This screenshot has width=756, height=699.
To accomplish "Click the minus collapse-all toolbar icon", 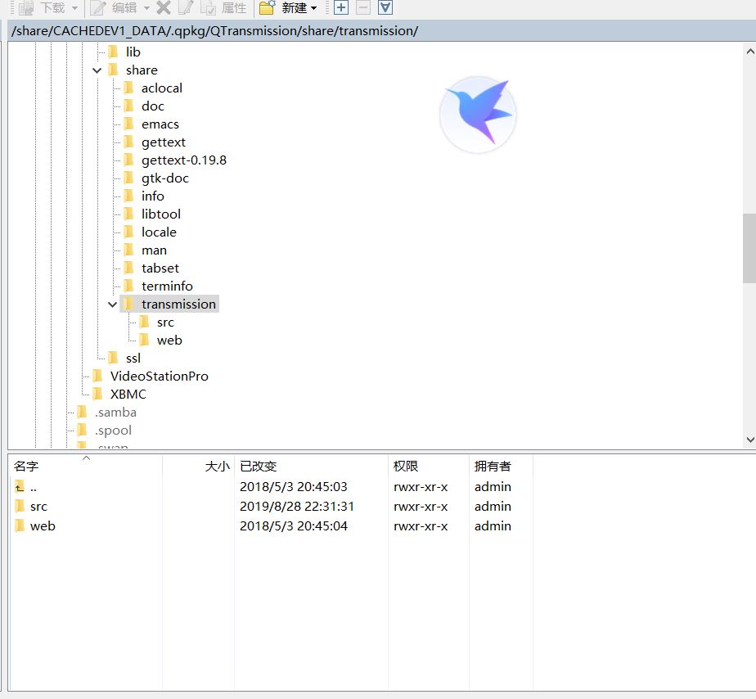I will [362, 8].
